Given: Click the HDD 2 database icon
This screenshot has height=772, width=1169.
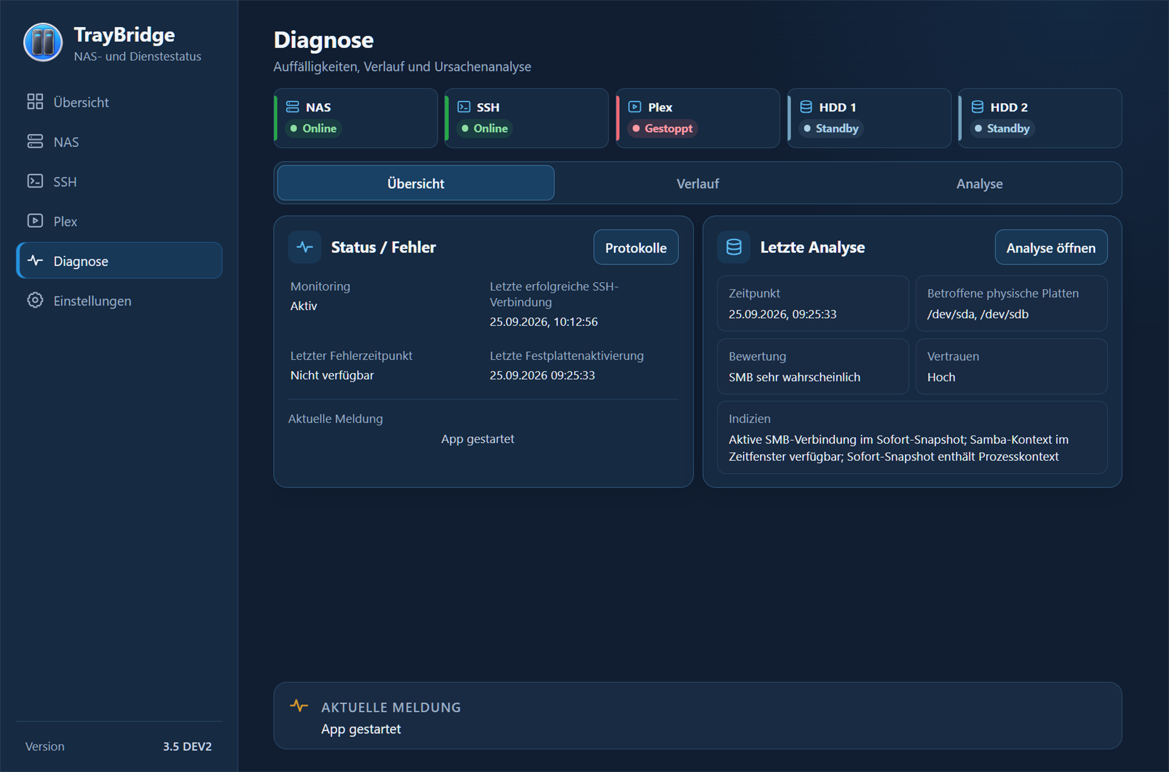Looking at the screenshot, I should [977, 107].
